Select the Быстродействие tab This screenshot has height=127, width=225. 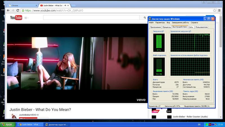pyautogui.click(x=180, y=27)
